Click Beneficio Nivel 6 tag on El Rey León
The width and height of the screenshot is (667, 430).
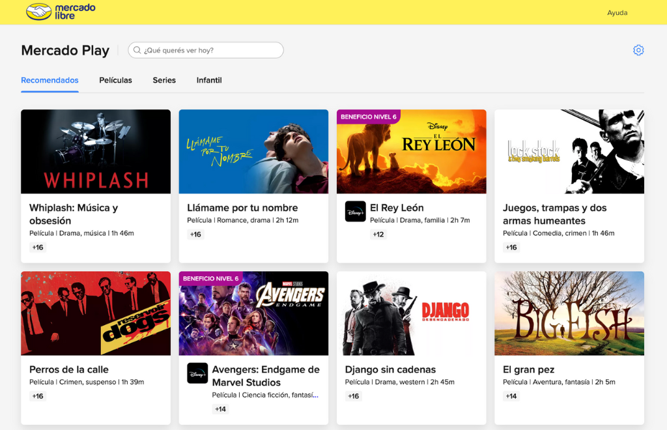point(369,117)
